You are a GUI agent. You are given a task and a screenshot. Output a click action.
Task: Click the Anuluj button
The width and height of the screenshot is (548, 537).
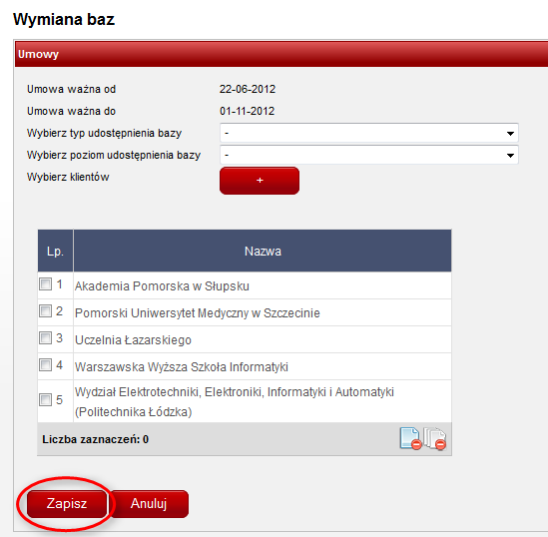[149, 504]
